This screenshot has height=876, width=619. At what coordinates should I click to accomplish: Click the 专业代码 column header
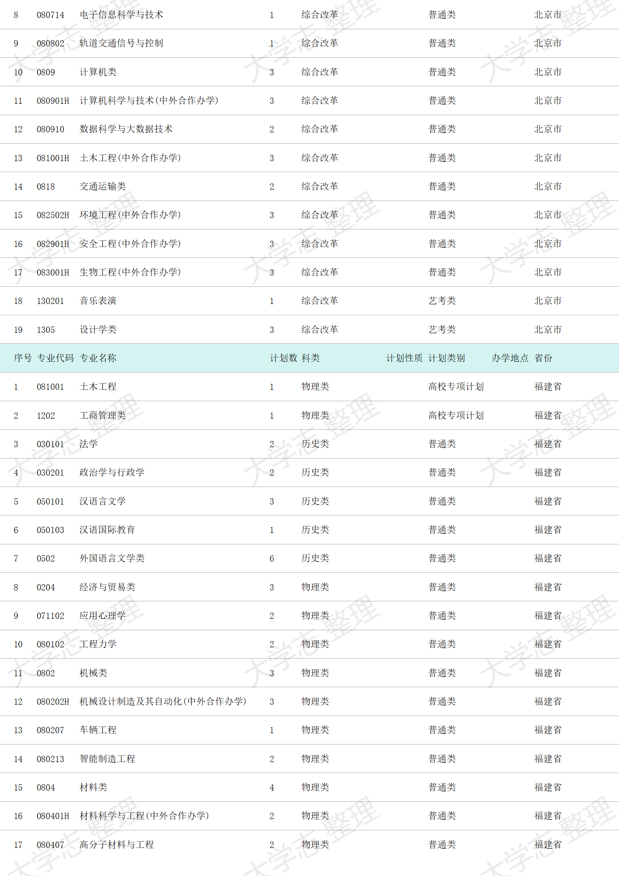tap(55, 358)
